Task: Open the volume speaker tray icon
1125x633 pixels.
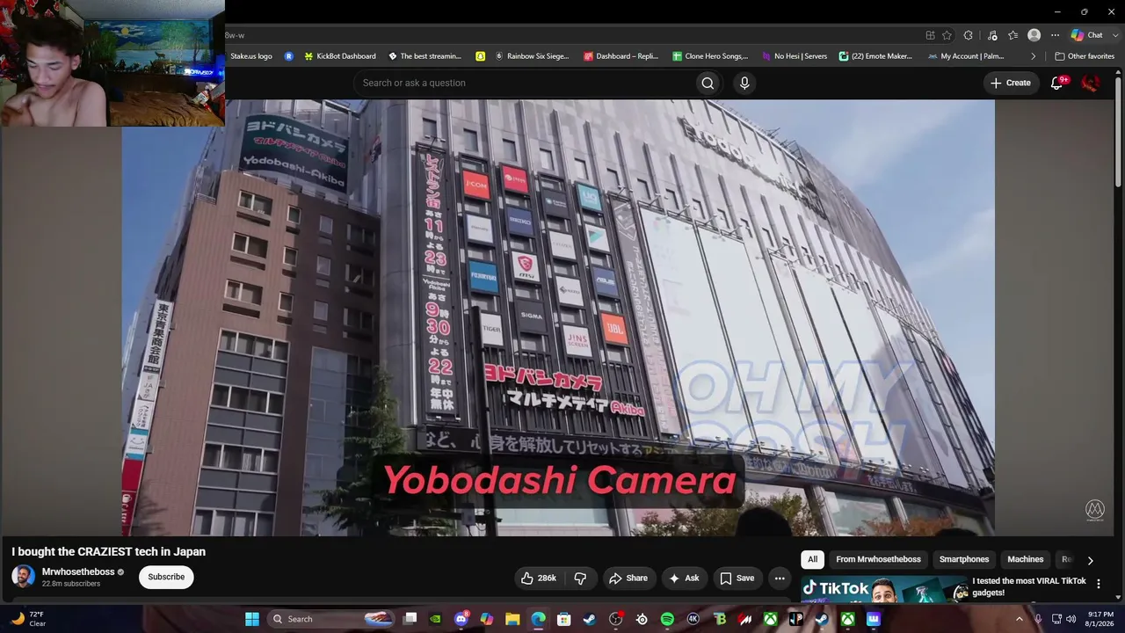Action: click(1071, 619)
